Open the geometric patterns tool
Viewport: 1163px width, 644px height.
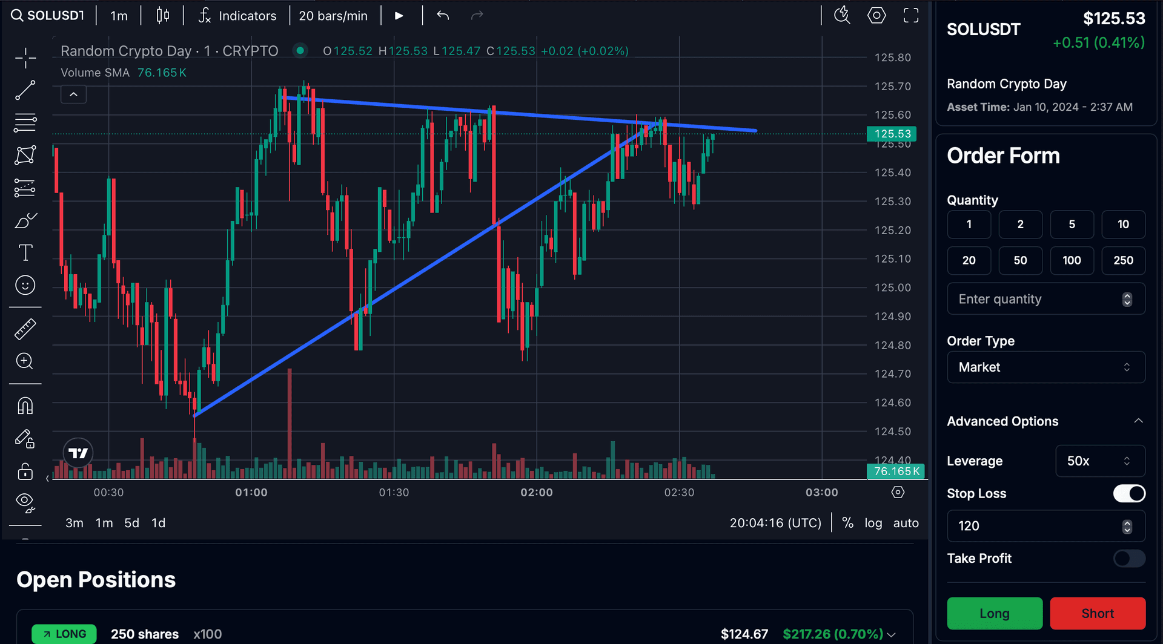click(x=25, y=155)
